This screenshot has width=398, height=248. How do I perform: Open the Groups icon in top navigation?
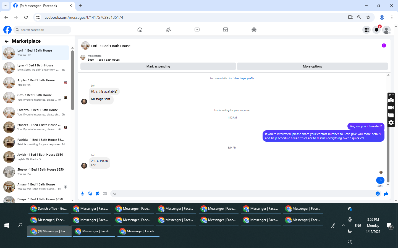click(254, 30)
